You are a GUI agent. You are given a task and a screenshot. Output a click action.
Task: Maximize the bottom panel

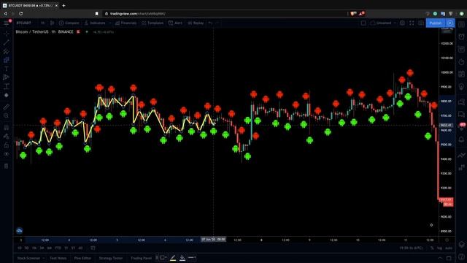click(x=449, y=258)
